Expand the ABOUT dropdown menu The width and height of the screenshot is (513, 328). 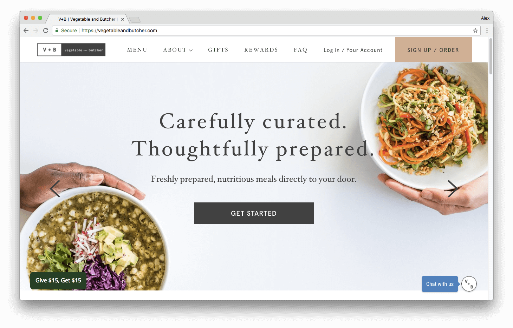tap(178, 50)
